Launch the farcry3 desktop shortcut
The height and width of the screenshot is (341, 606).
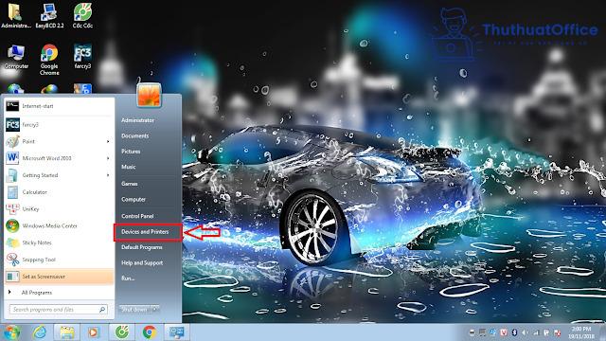click(82, 57)
